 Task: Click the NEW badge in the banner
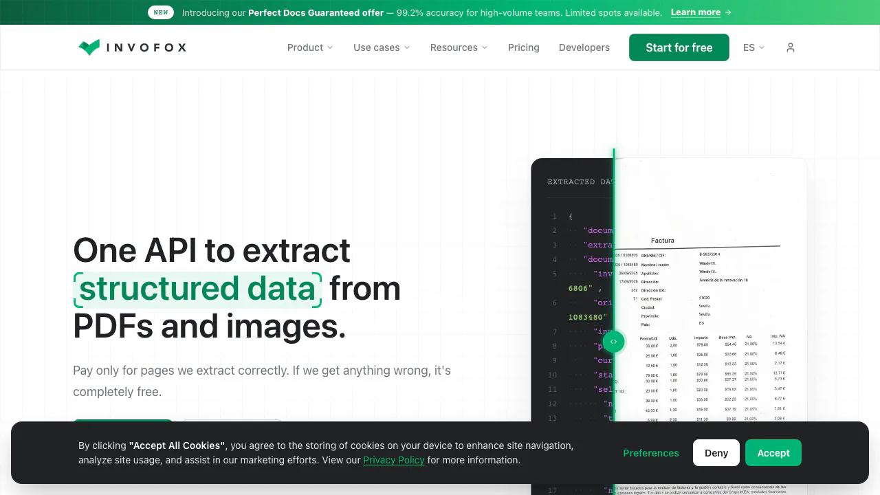click(161, 12)
